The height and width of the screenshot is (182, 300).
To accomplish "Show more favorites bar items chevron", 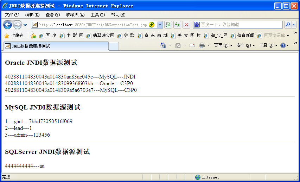I will [x=295, y=33].
